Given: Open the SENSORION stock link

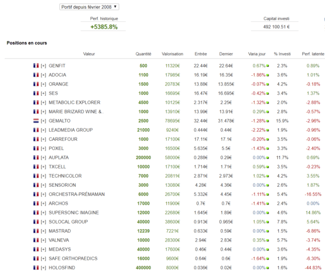Looking at the screenshot, I should pyautogui.click(x=62, y=185).
